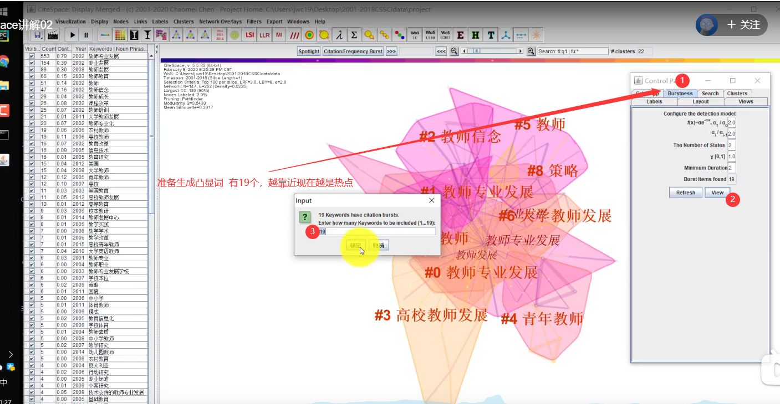This screenshot has height=404, width=780.
Task: Open the Filters menu
Action: (x=254, y=22)
